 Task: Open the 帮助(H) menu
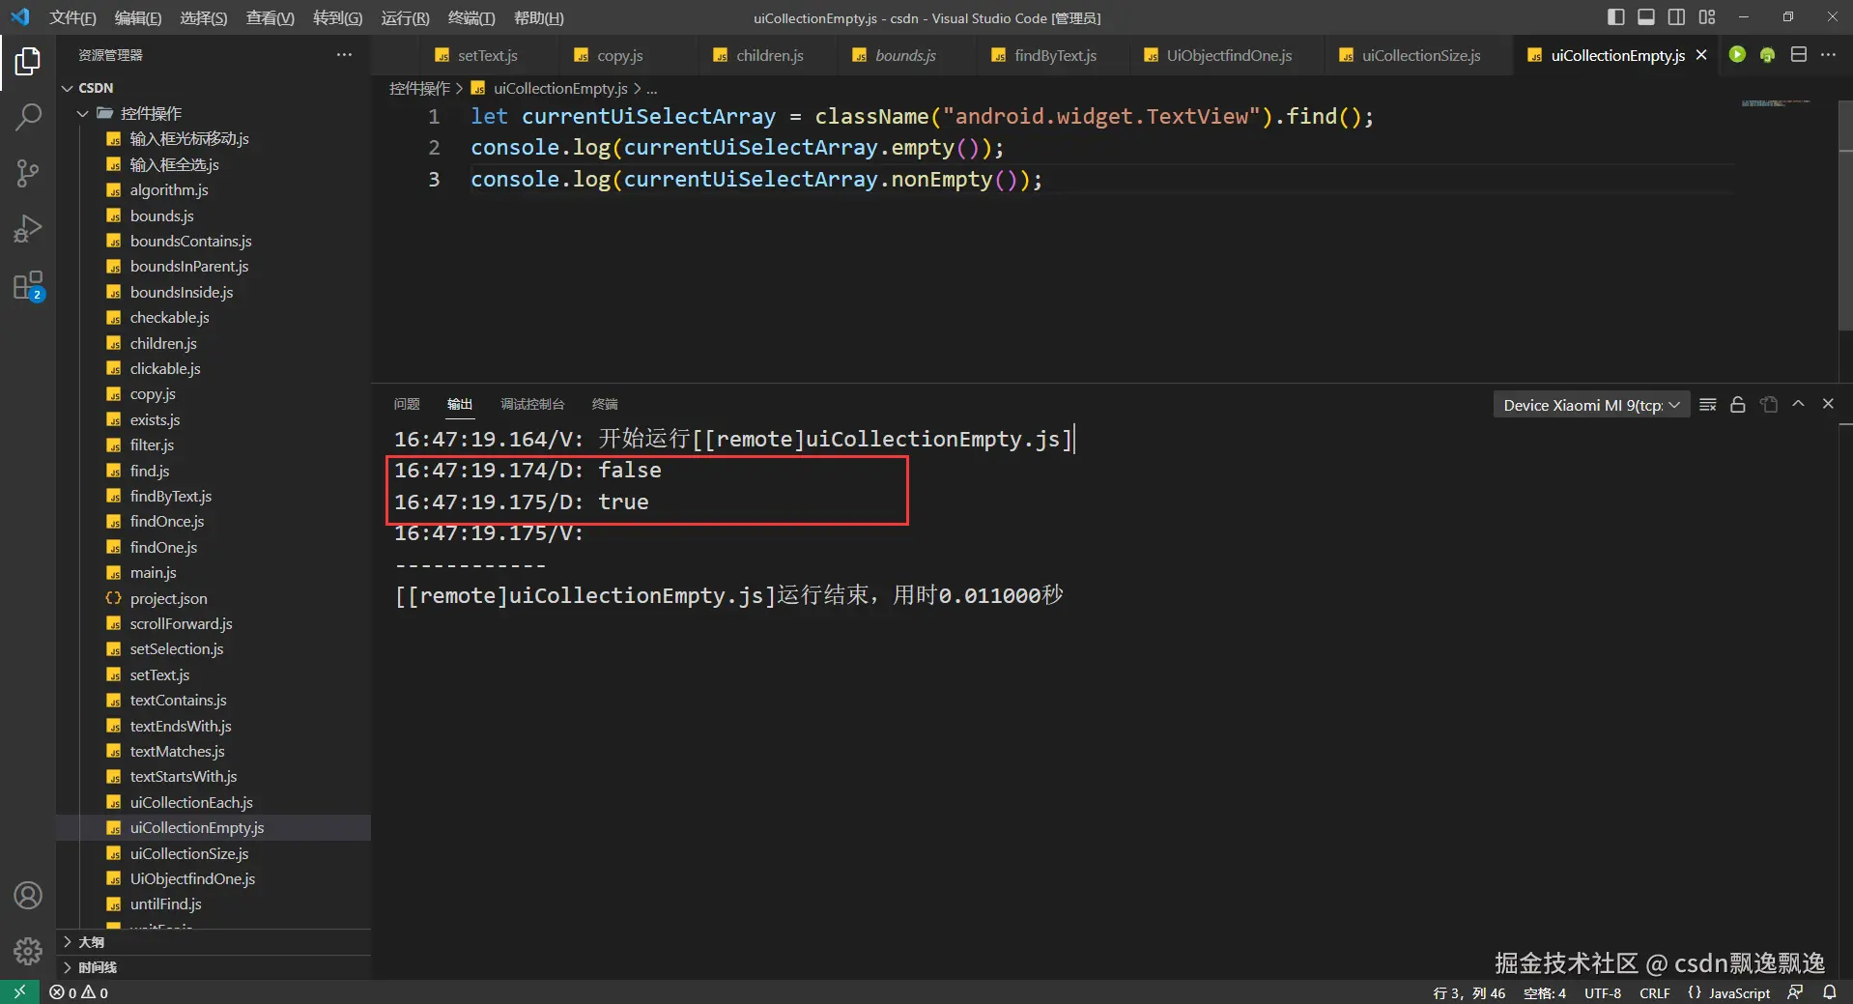538,17
